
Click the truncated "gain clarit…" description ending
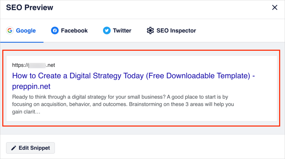pyautogui.click(x=26, y=112)
